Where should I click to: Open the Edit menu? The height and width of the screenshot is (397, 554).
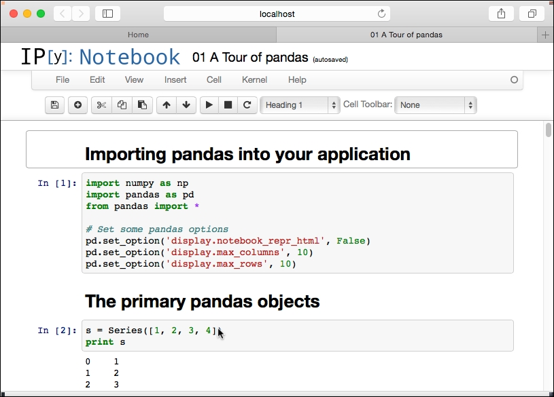[x=97, y=80]
